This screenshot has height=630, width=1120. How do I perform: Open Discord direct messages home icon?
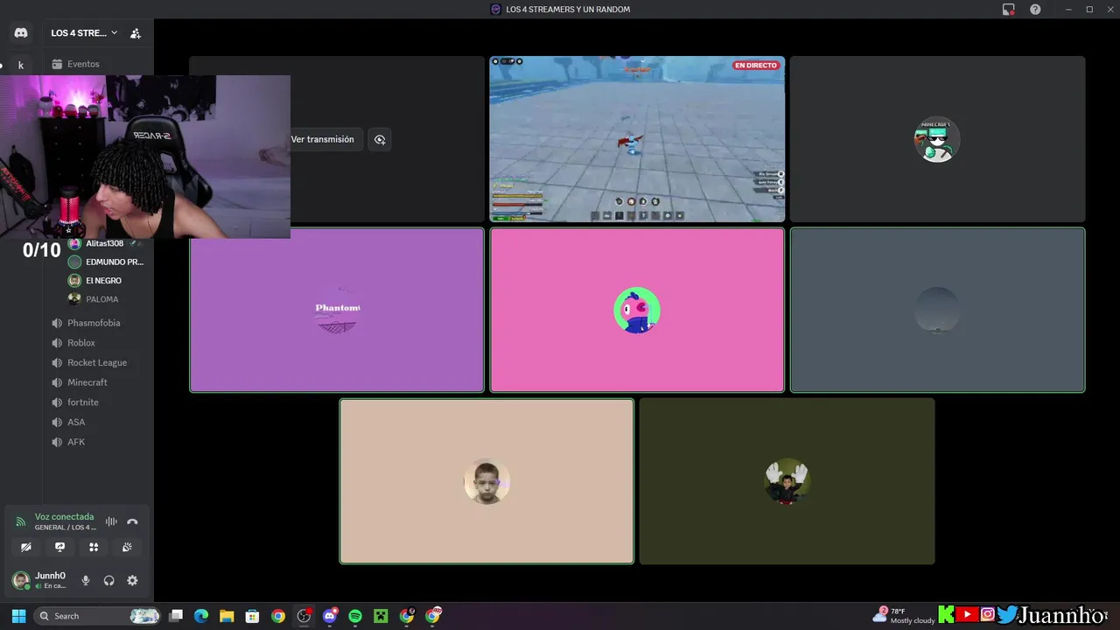[x=21, y=33]
